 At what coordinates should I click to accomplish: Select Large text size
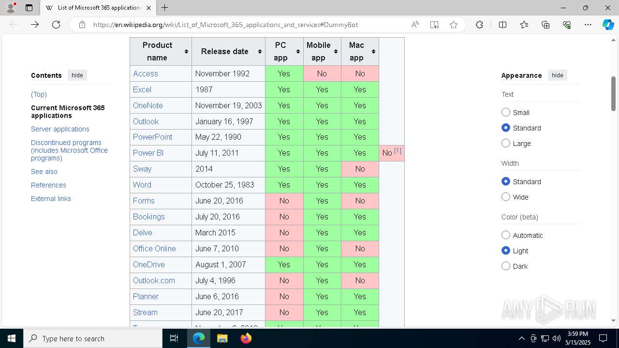click(x=506, y=143)
